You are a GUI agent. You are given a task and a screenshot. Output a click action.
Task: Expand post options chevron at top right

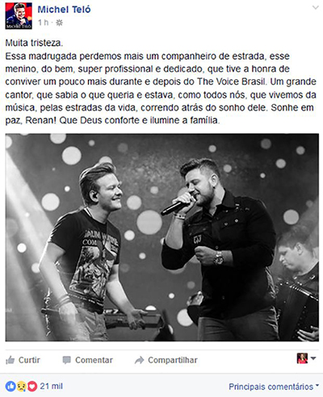coord(315,7)
